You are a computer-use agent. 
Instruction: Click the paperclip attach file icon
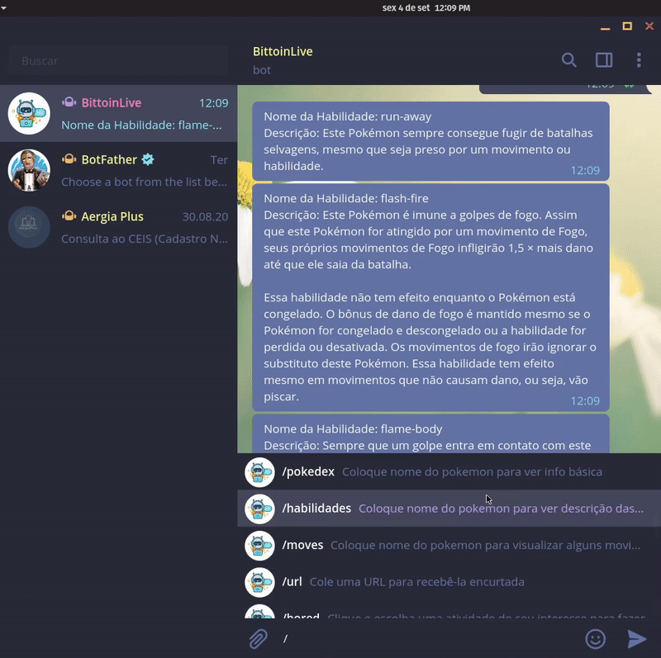click(x=258, y=639)
